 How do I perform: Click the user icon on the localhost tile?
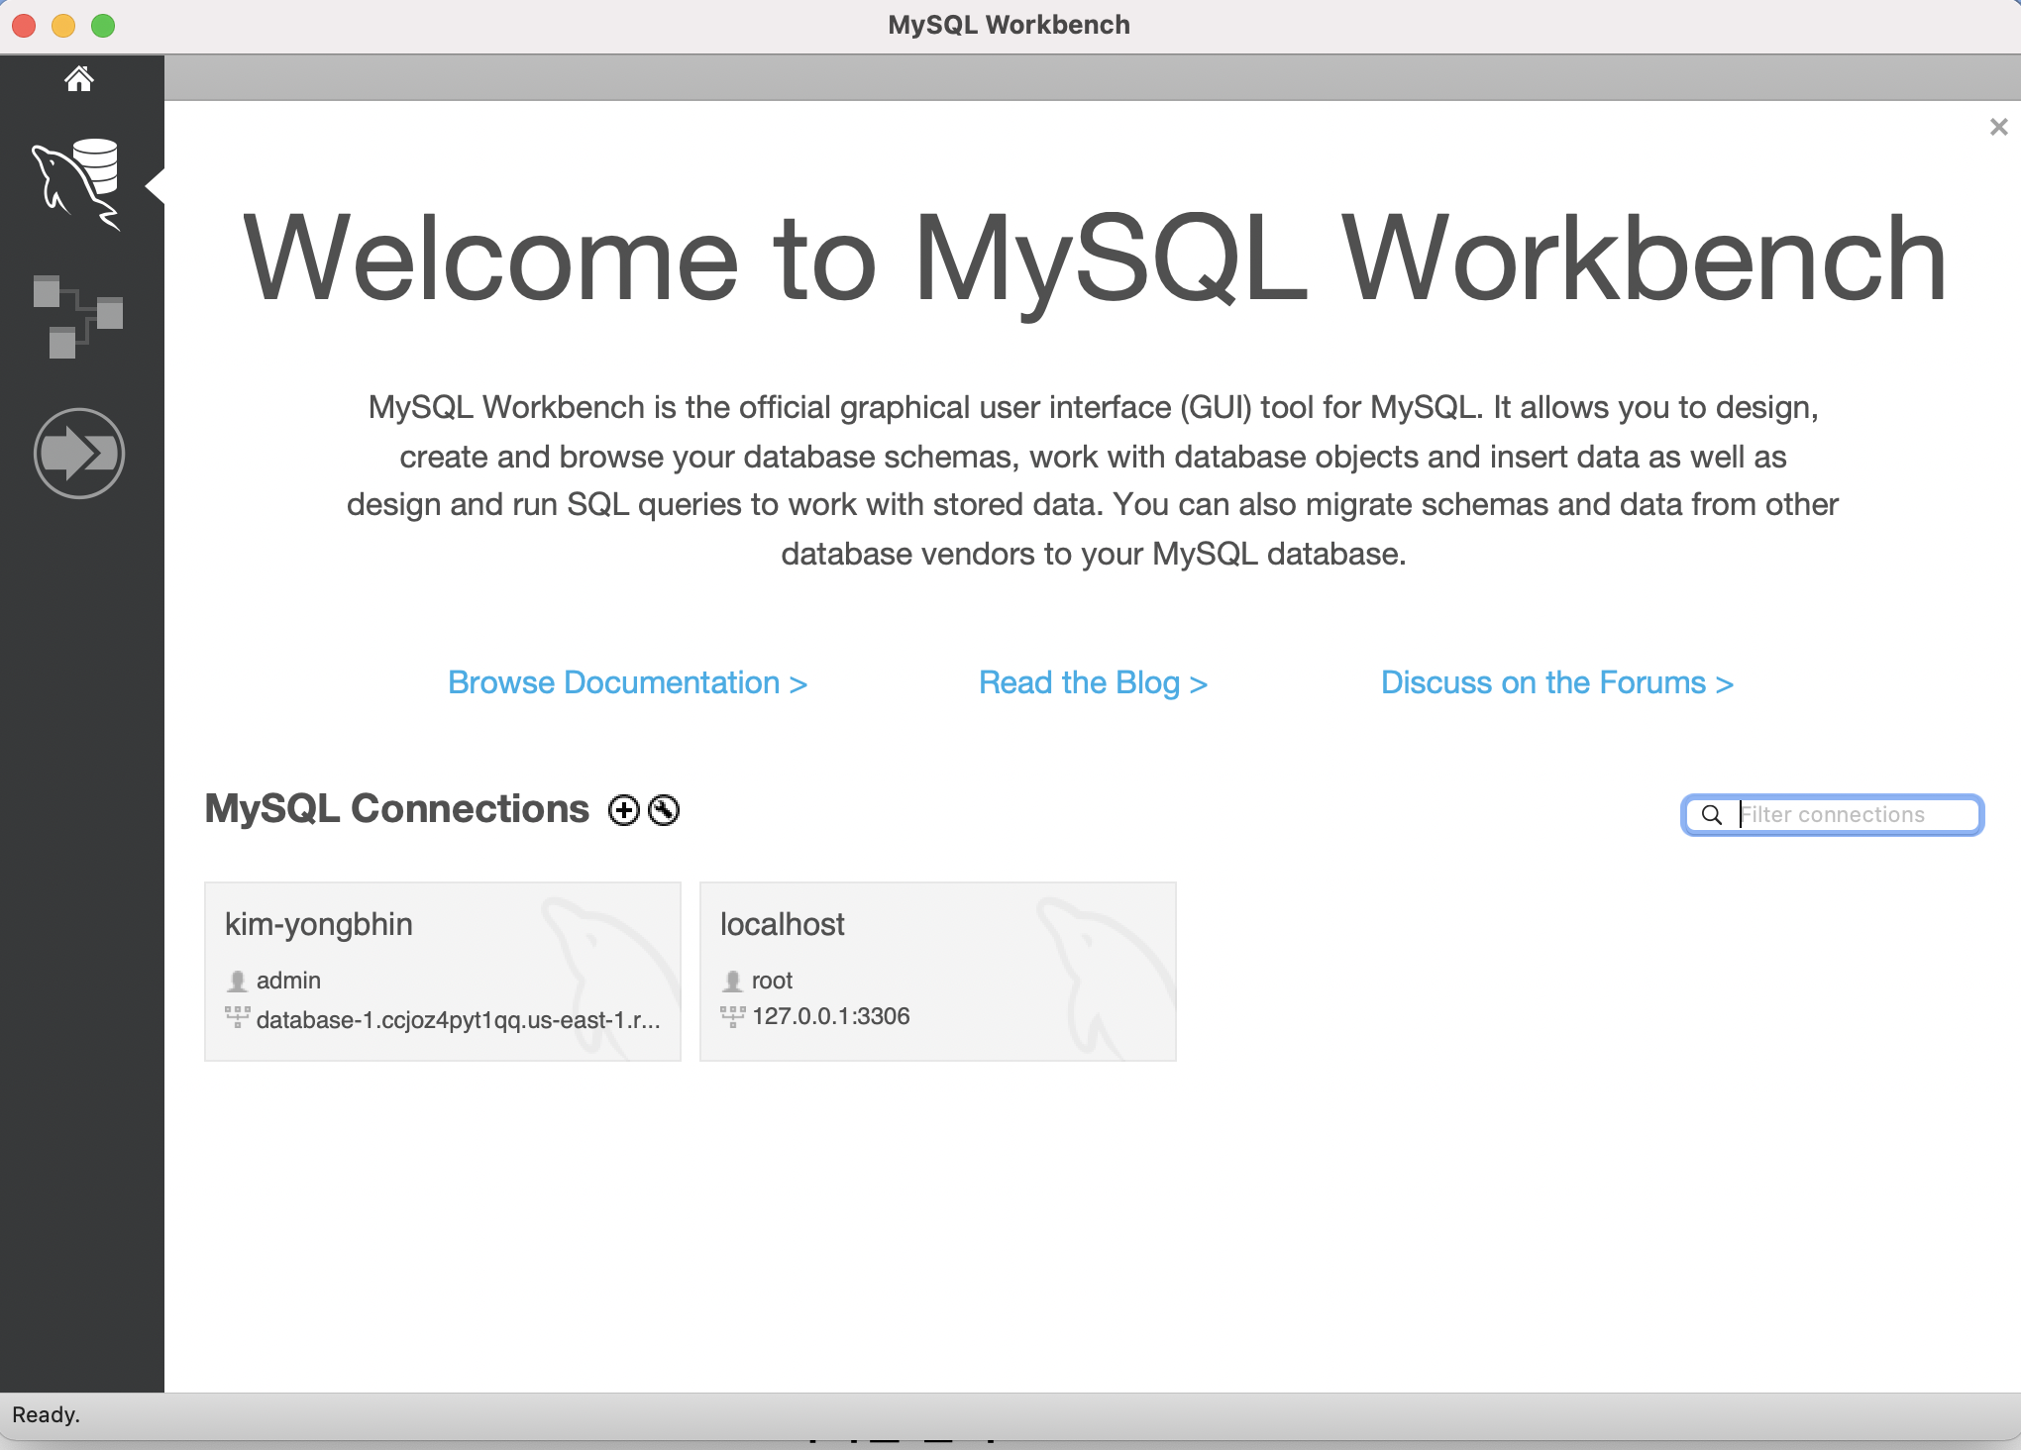732,981
